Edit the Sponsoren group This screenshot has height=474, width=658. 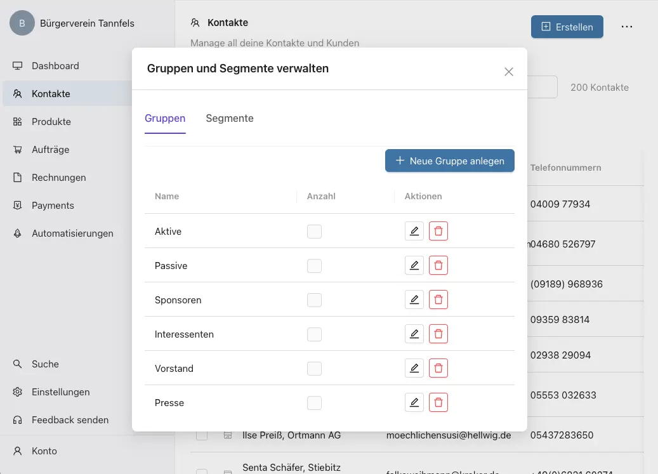click(414, 300)
